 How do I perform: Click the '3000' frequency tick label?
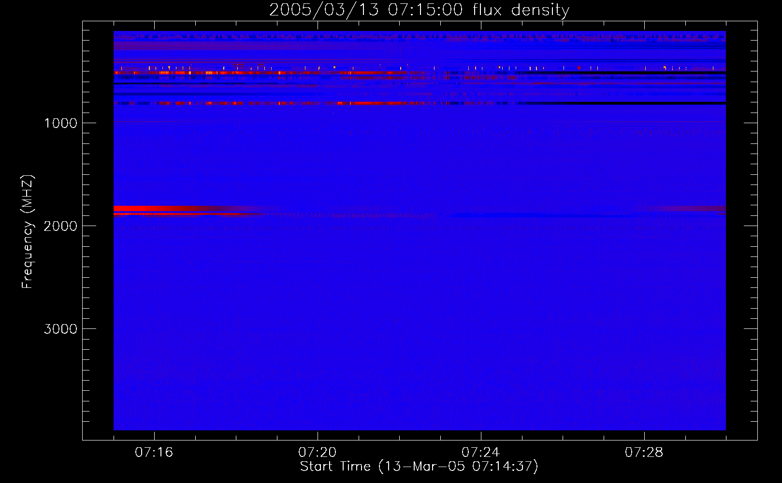point(60,329)
